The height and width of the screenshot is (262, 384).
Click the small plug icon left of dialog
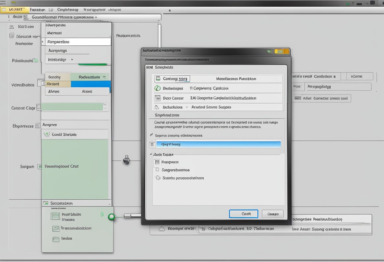[x=126, y=159]
